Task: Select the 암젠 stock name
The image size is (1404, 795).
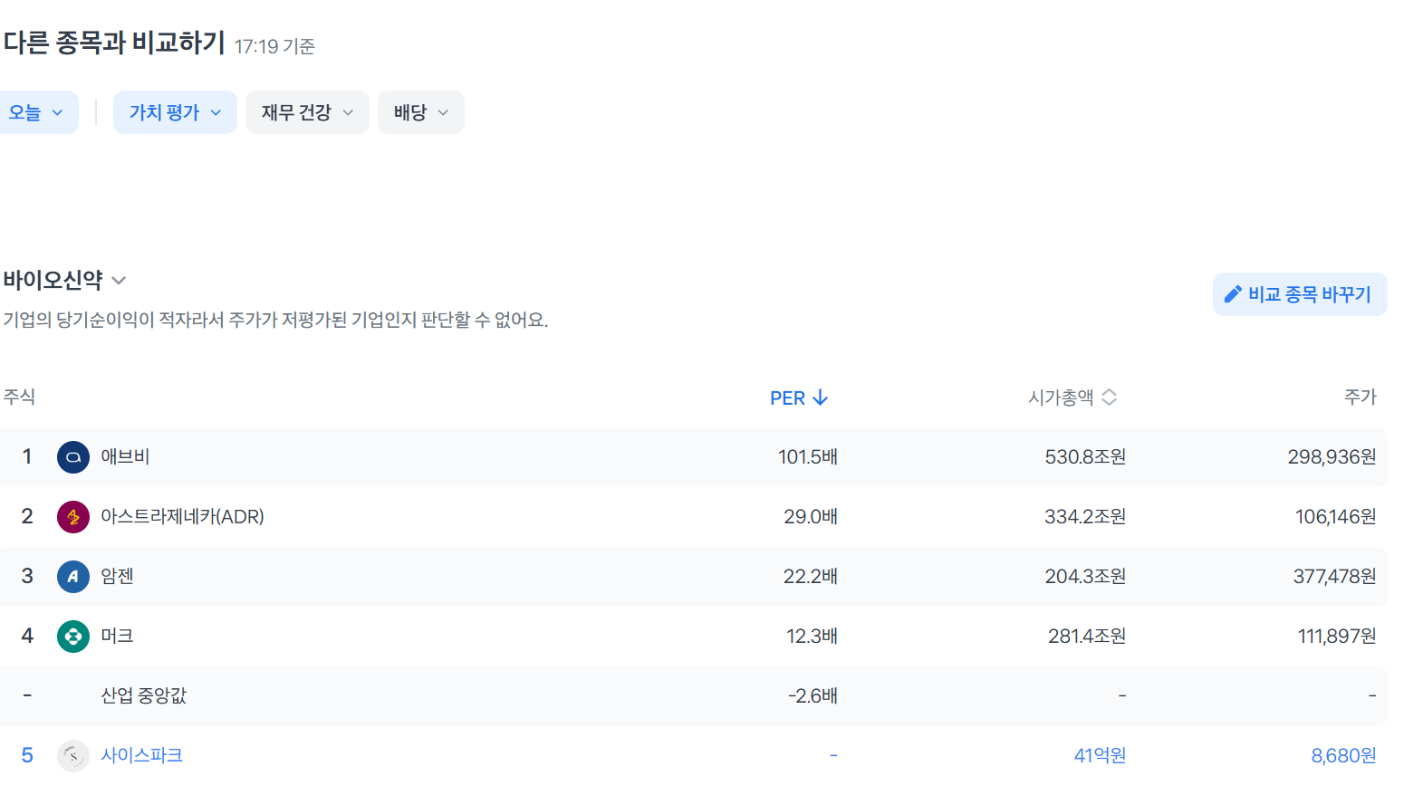Action: [117, 576]
